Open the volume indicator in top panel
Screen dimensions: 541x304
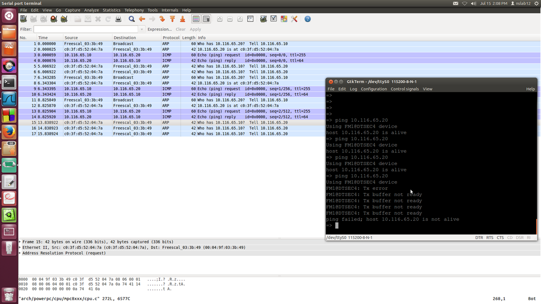[x=473, y=3]
